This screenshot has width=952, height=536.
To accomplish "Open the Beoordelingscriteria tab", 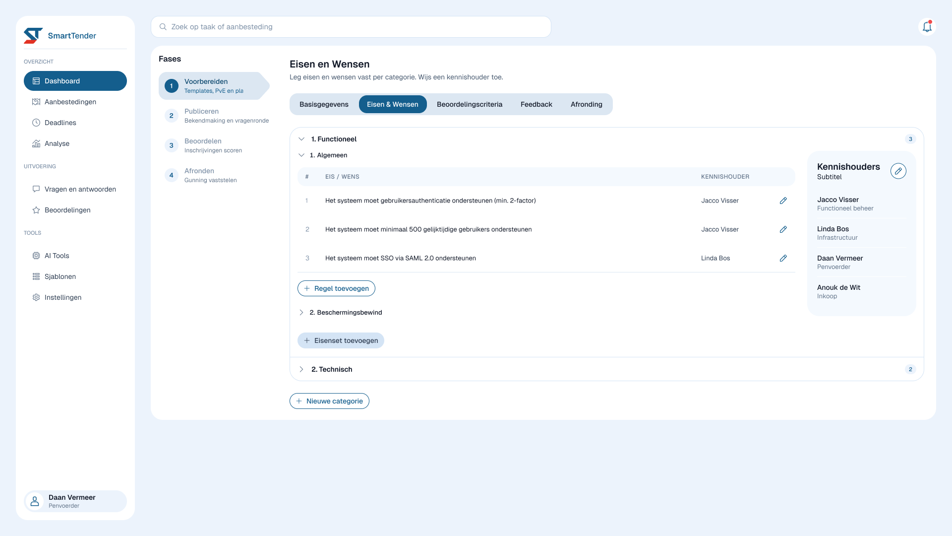I will [470, 104].
